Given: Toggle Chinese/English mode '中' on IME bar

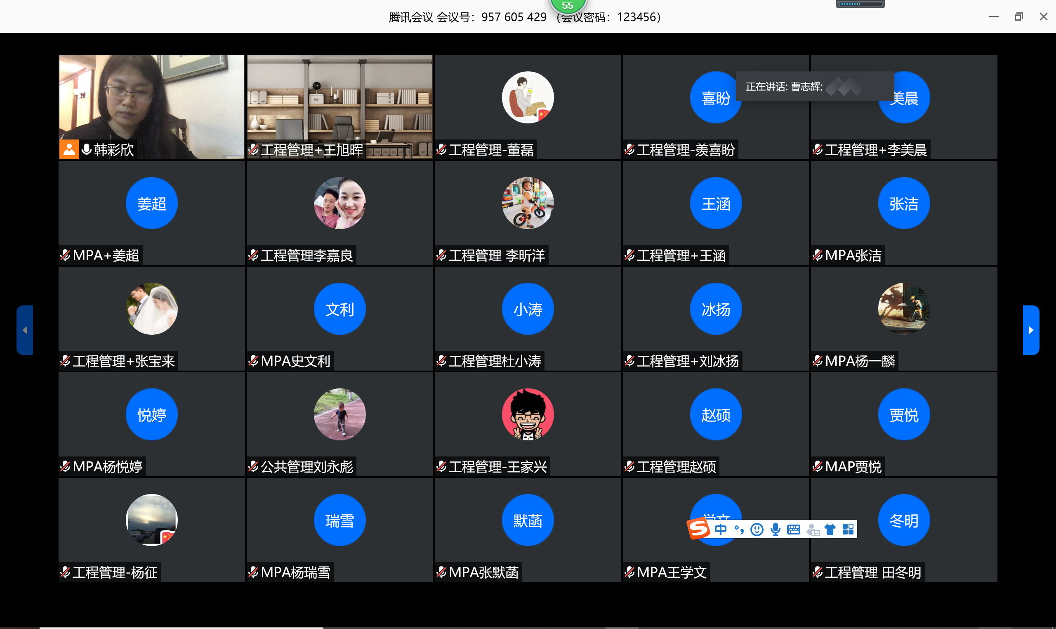Looking at the screenshot, I should point(721,530).
